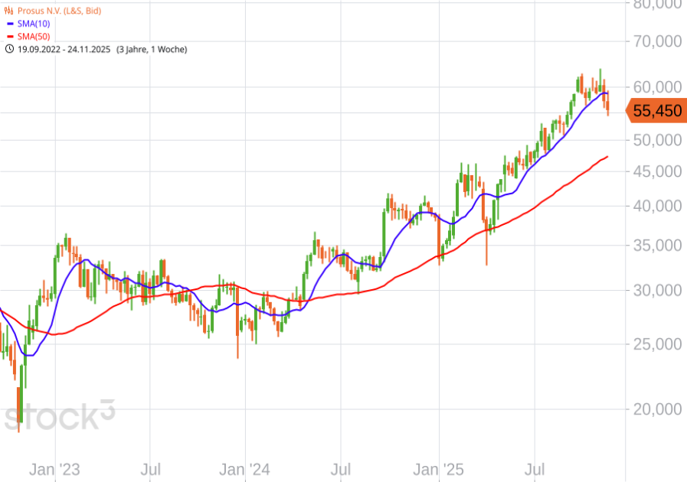Click the Prosus N.V. (L&S, Bid) legend label

59,11
